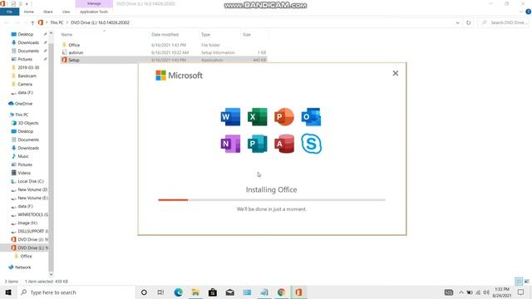Open DELLSUPPORT drive in sidebar
The image size is (532, 299).
pos(32,231)
